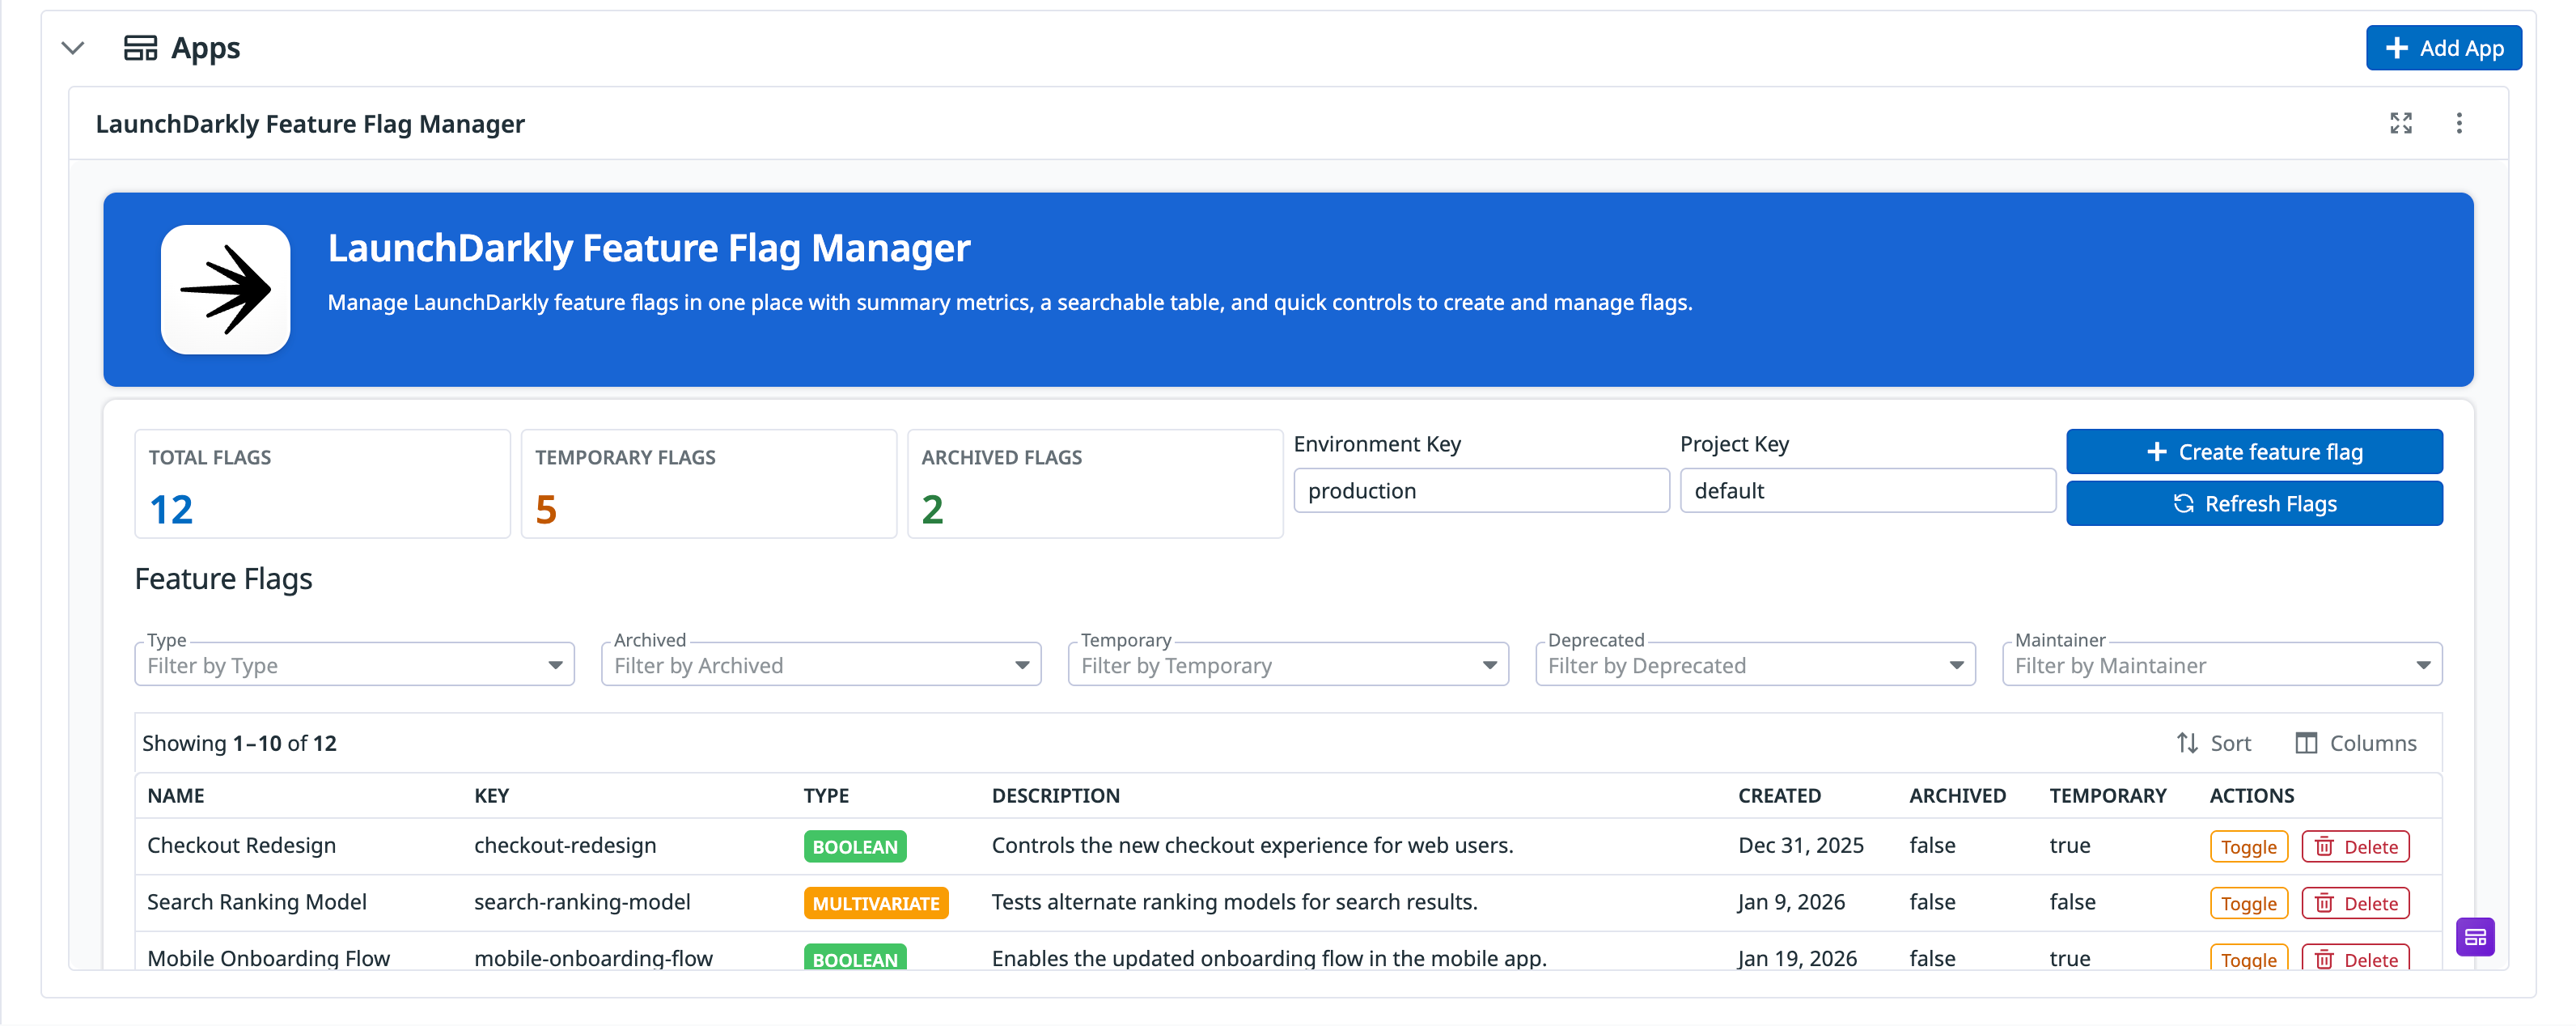Click the Archived Flags count 2
Screen dimensions: 2576x1026
[932, 510]
